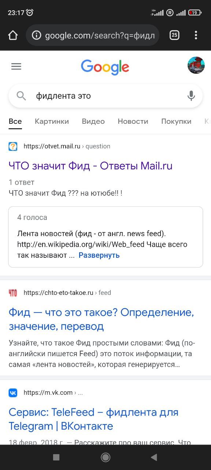The image size is (211, 470).
Task: Open the site info icon in address bar
Action: 36,35
